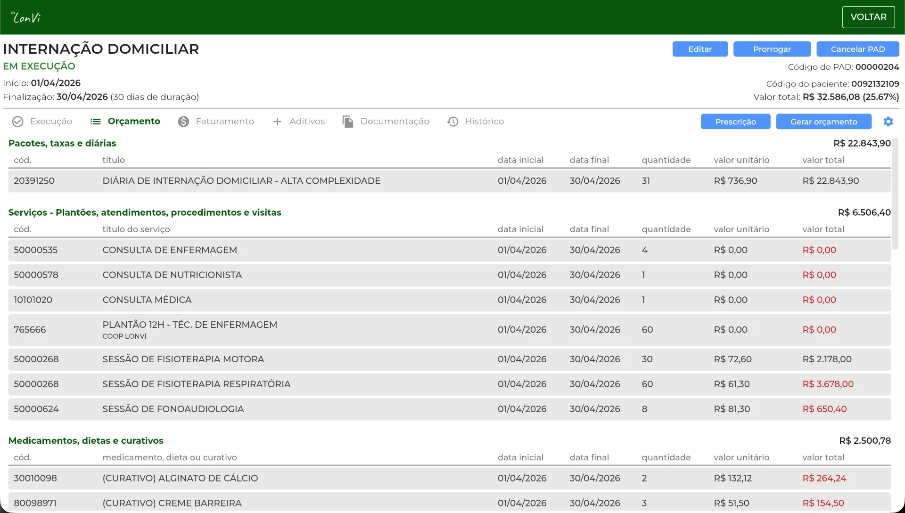
Task: Switch to the Execução tab
Action: coord(42,122)
